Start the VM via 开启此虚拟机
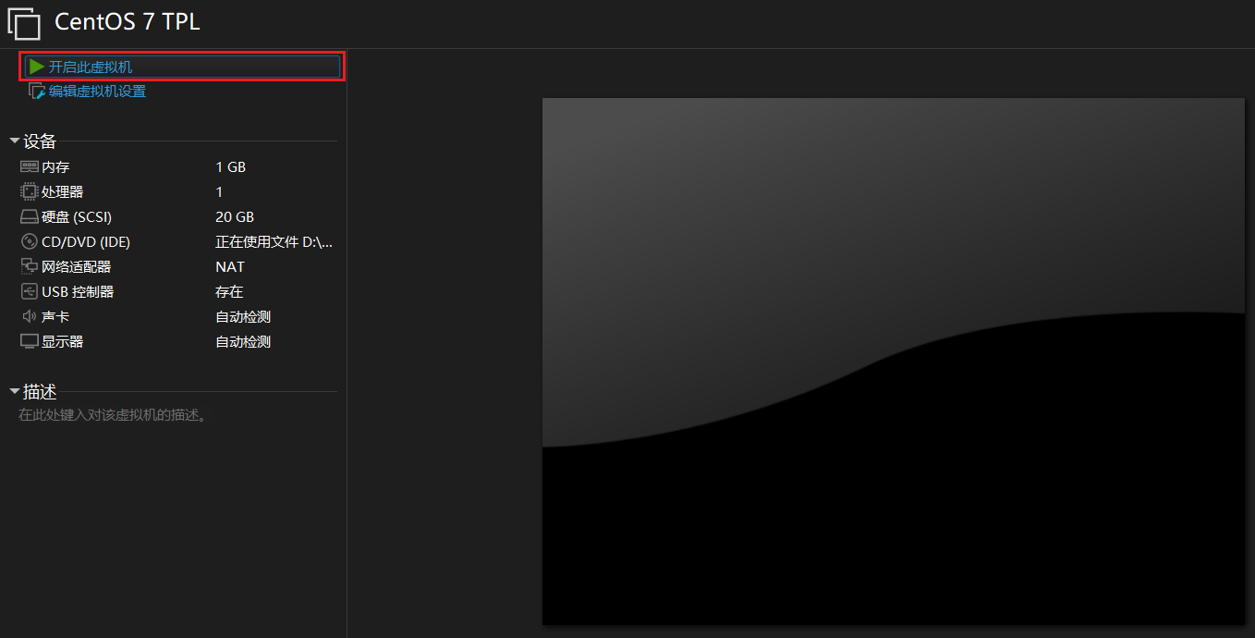 183,67
